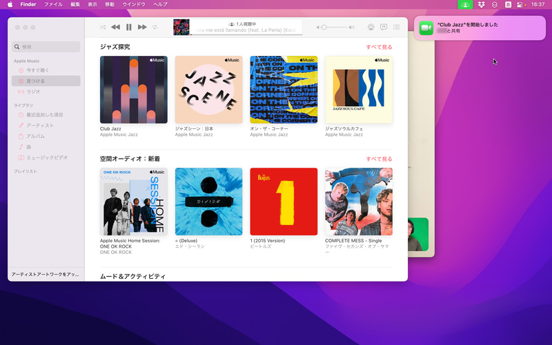552x345 pixels.
Task: Click ビートルズ artist name
Action: point(261,246)
